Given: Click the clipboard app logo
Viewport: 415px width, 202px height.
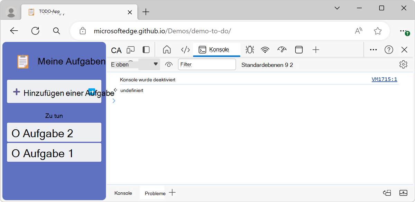Looking at the screenshot, I should 23,62.
